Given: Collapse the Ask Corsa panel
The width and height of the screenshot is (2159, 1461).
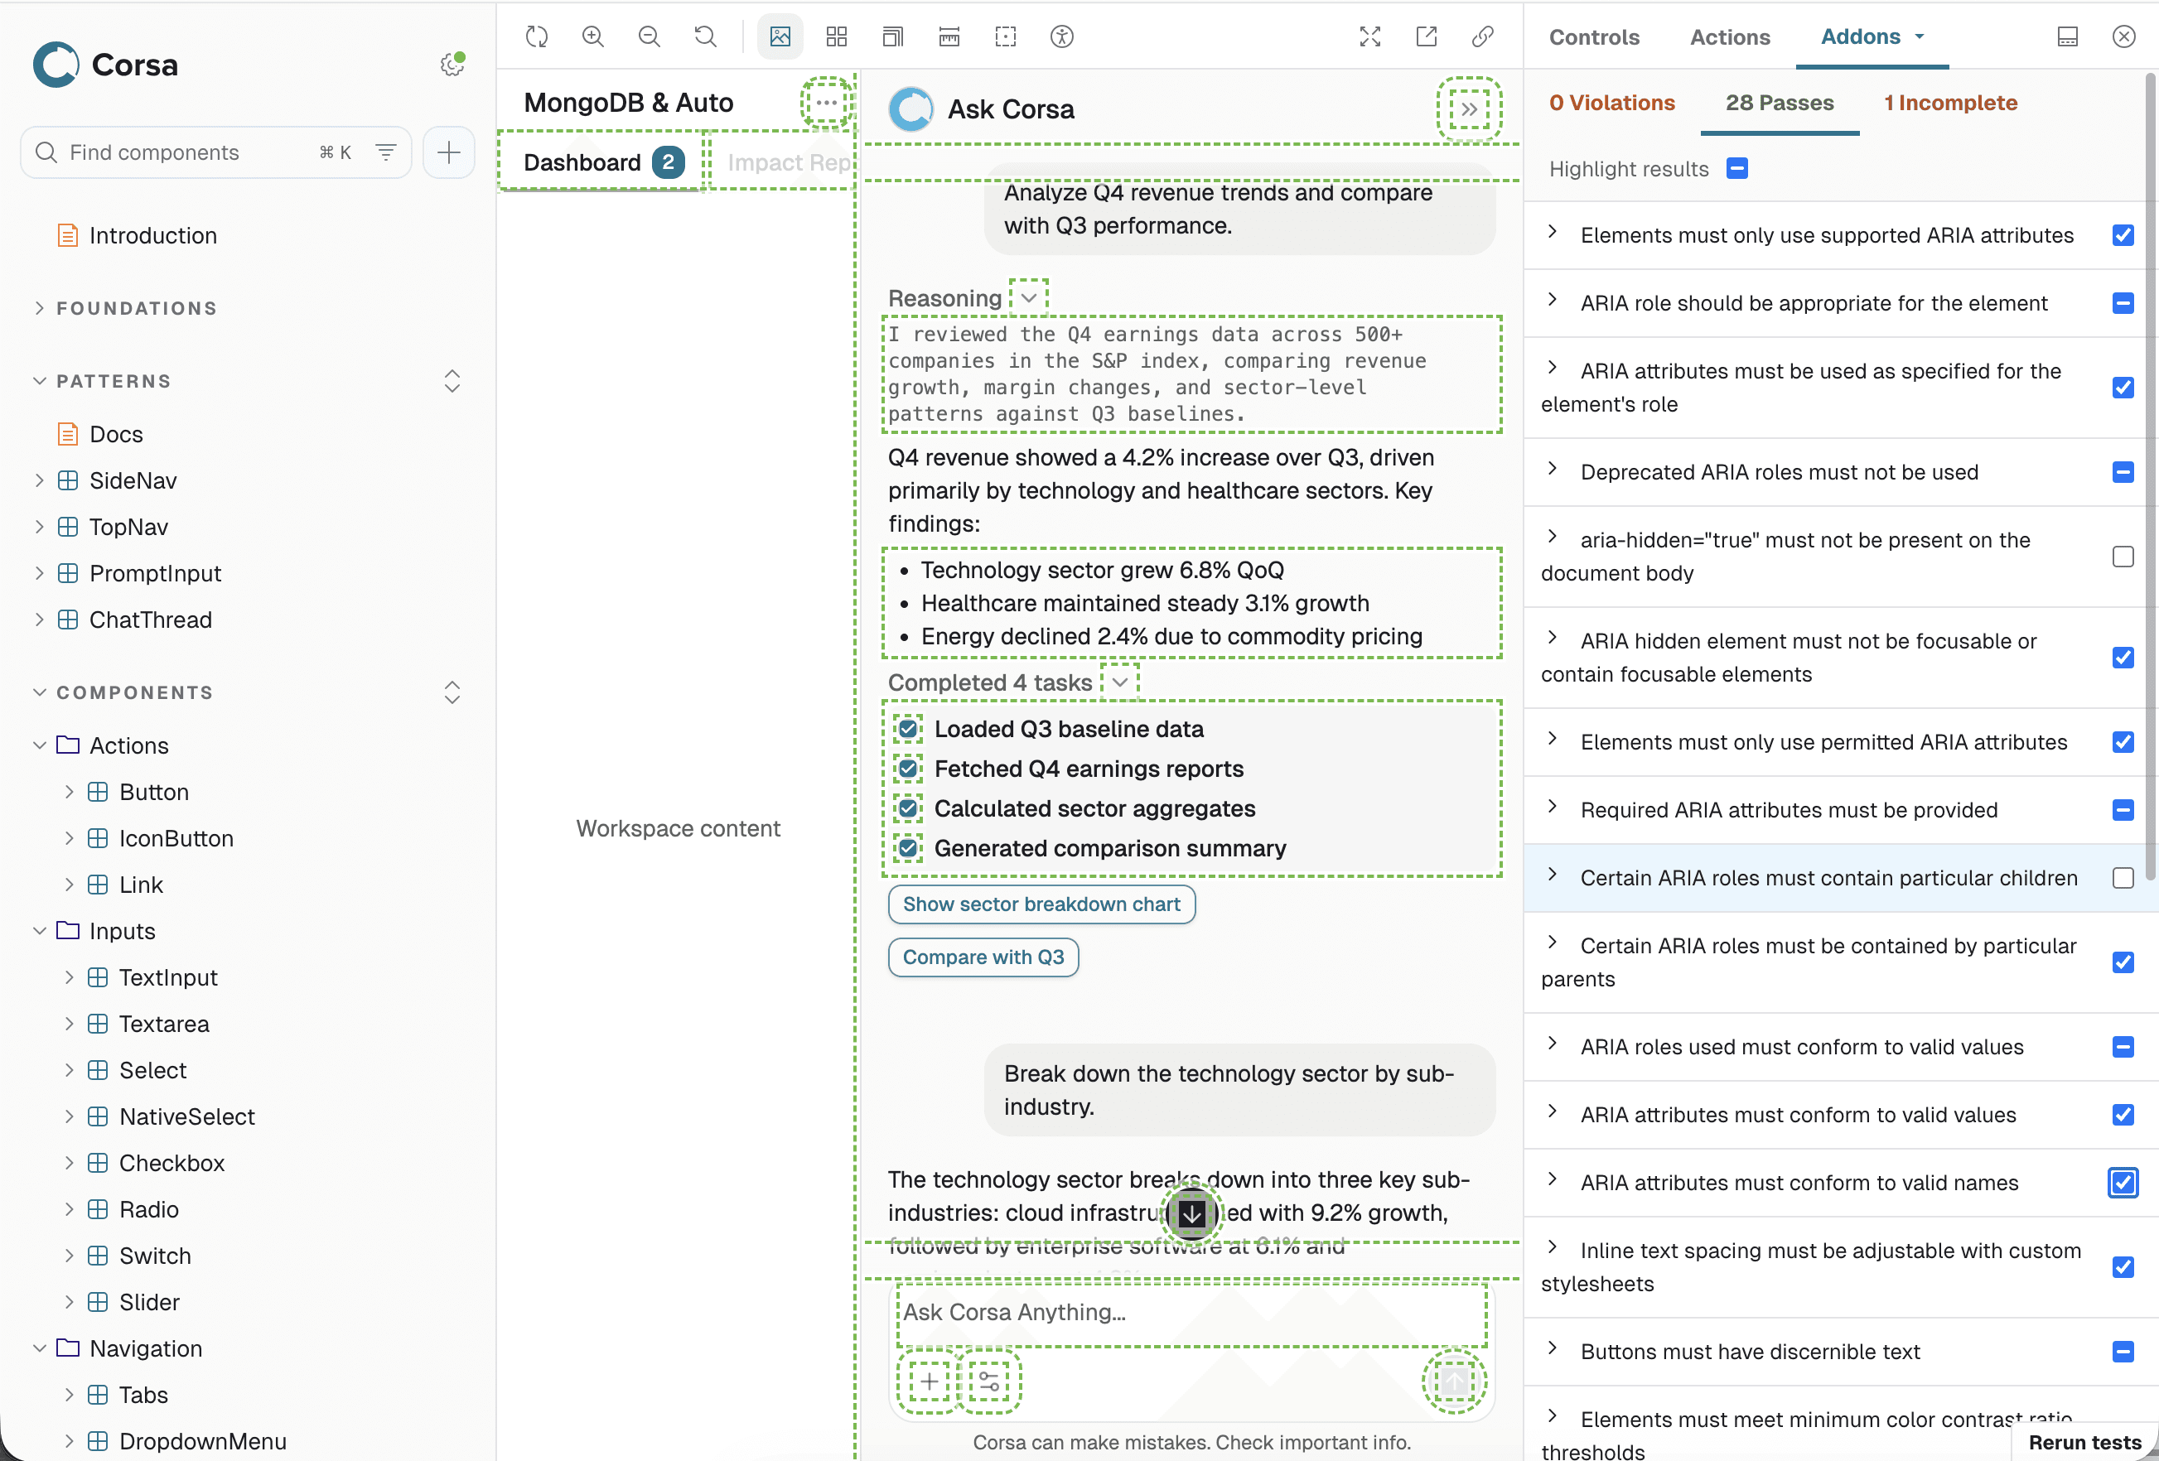Looking at the screenshot, I should [1470, 108].
